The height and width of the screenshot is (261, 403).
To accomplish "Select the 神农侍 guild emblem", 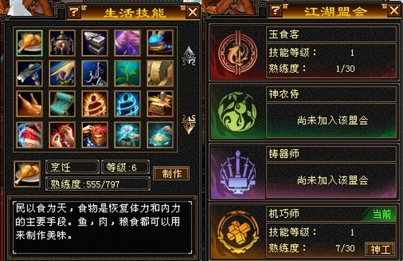I will (x=238, y=112).
